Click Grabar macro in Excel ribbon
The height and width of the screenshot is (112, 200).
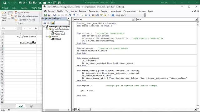click(x=22, y=12)
